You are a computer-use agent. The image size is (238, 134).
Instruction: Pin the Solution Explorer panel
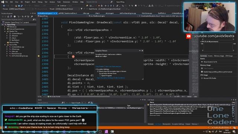point(33,13)
